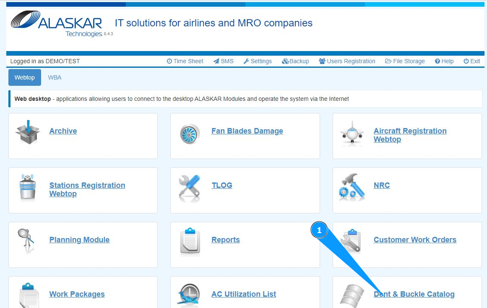This screenshot has height=308, width=487.
Task: Open the Archive link
Action: tap(63, 131)
